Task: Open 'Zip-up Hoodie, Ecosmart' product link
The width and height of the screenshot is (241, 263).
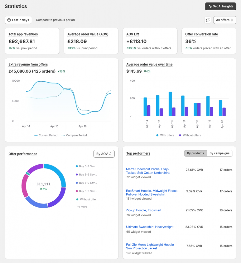Action: point(144,210)
